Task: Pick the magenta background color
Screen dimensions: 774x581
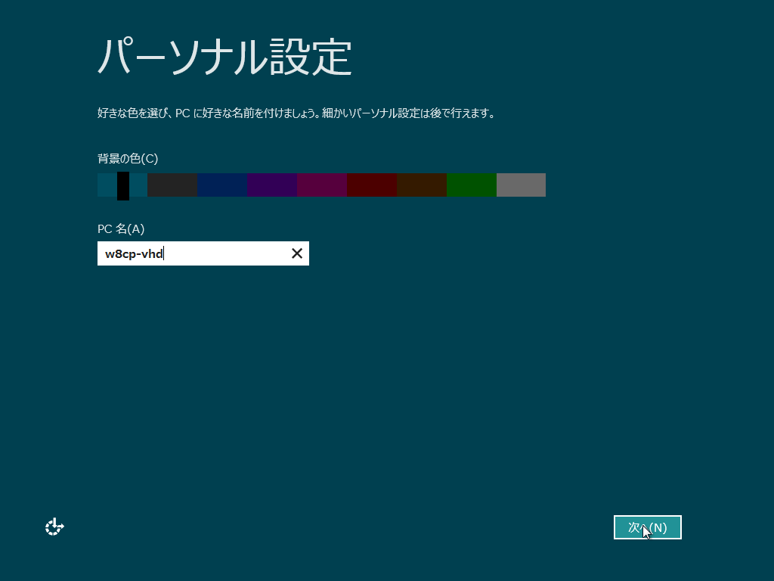Action: (x=322, y=185)
